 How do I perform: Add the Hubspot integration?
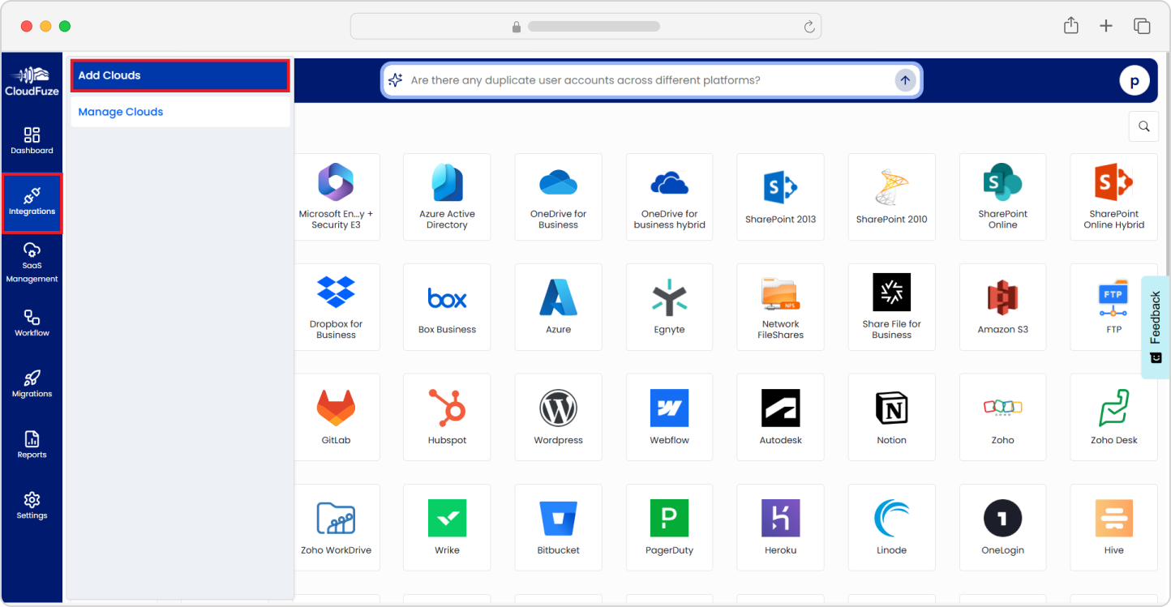click(447, 417)
